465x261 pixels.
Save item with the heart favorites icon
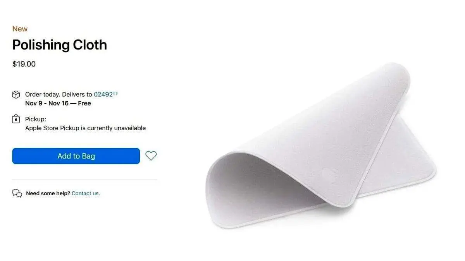coord(151,156)
